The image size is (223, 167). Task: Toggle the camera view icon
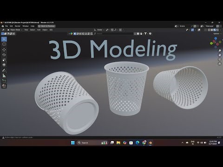point(220,59)
